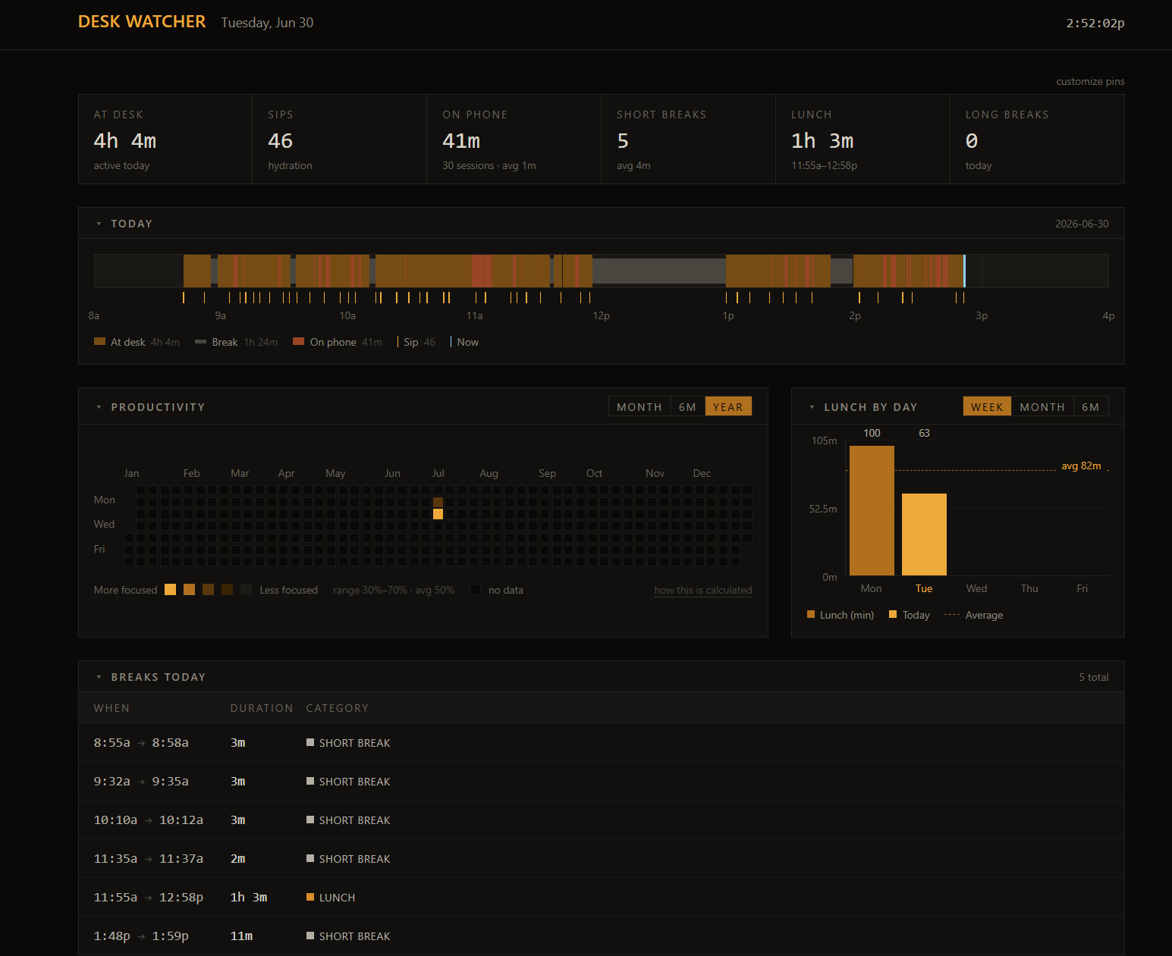Switch Productivity view to Month
Viewport: 1172px width, 956px height.
639,406
